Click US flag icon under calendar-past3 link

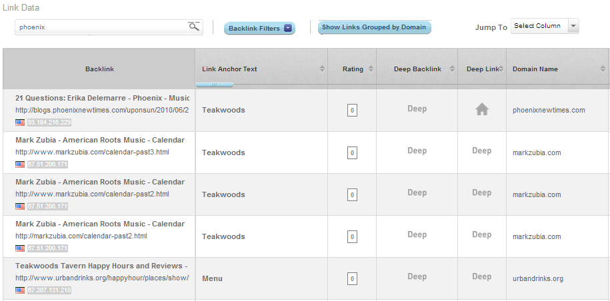20,164
